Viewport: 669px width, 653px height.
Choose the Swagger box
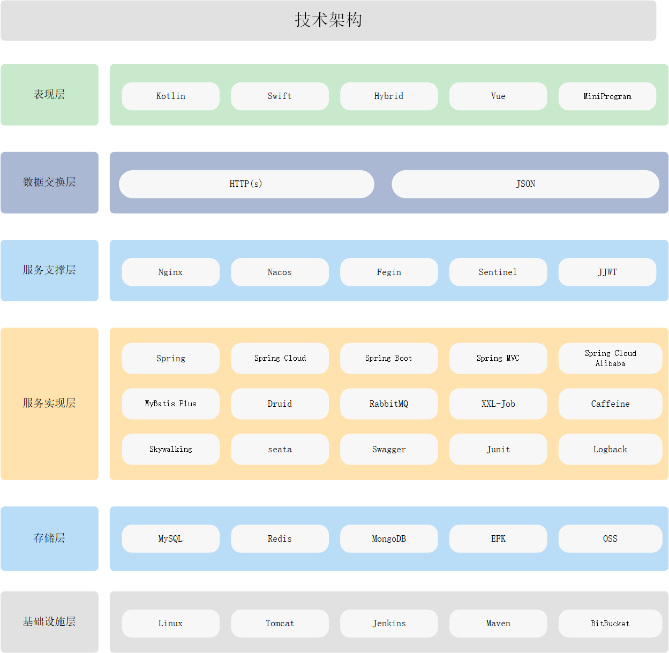click(389, 450)
